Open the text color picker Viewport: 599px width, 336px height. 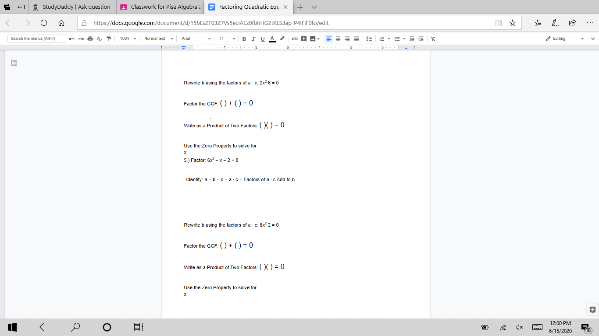pyautogui.click(x=272, y=38)
